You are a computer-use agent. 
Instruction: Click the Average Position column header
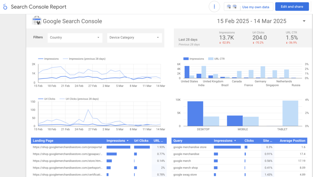(x=293, y=141)
